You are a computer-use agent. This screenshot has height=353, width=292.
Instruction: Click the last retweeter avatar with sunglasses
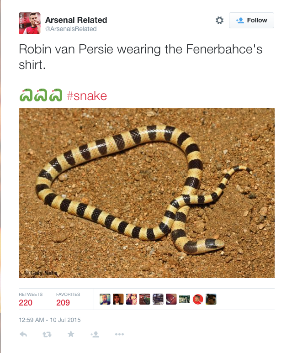(x=211, y=299)
